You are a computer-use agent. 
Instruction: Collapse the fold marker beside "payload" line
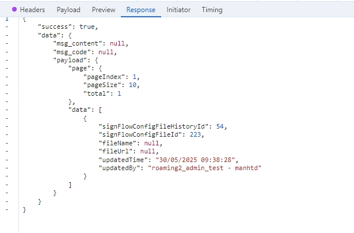[x=6, y=60]
